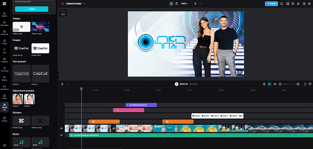Select the Video 2.mp4 thumbnail
Screen dimensions: 313x149
40,27
